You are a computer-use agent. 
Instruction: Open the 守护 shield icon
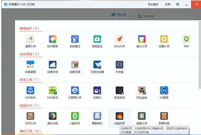[186, 39]
